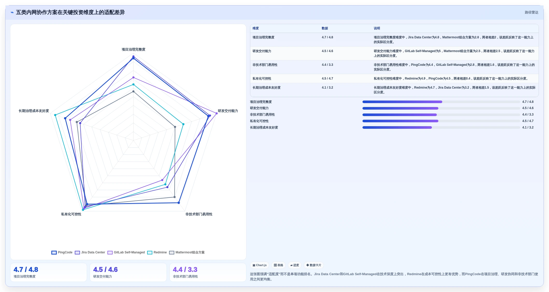Screen dimensions: 549x292
Task: Click the 研发交付能力 progress bar
Action: [441, 108]
